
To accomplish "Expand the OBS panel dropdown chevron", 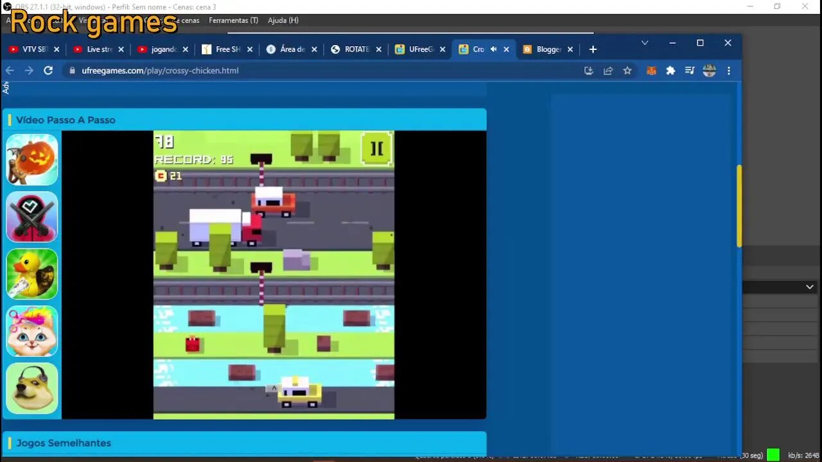I will pos(810,287).
